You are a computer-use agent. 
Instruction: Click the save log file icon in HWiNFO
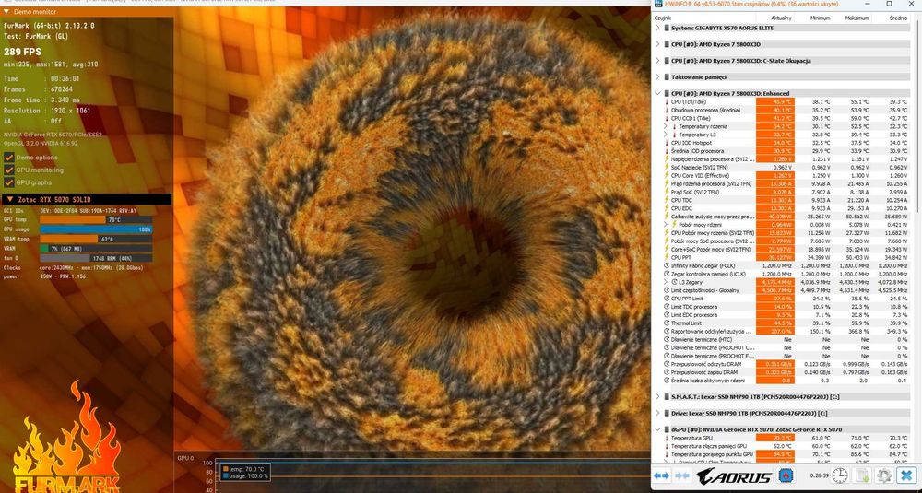[861, 475]
